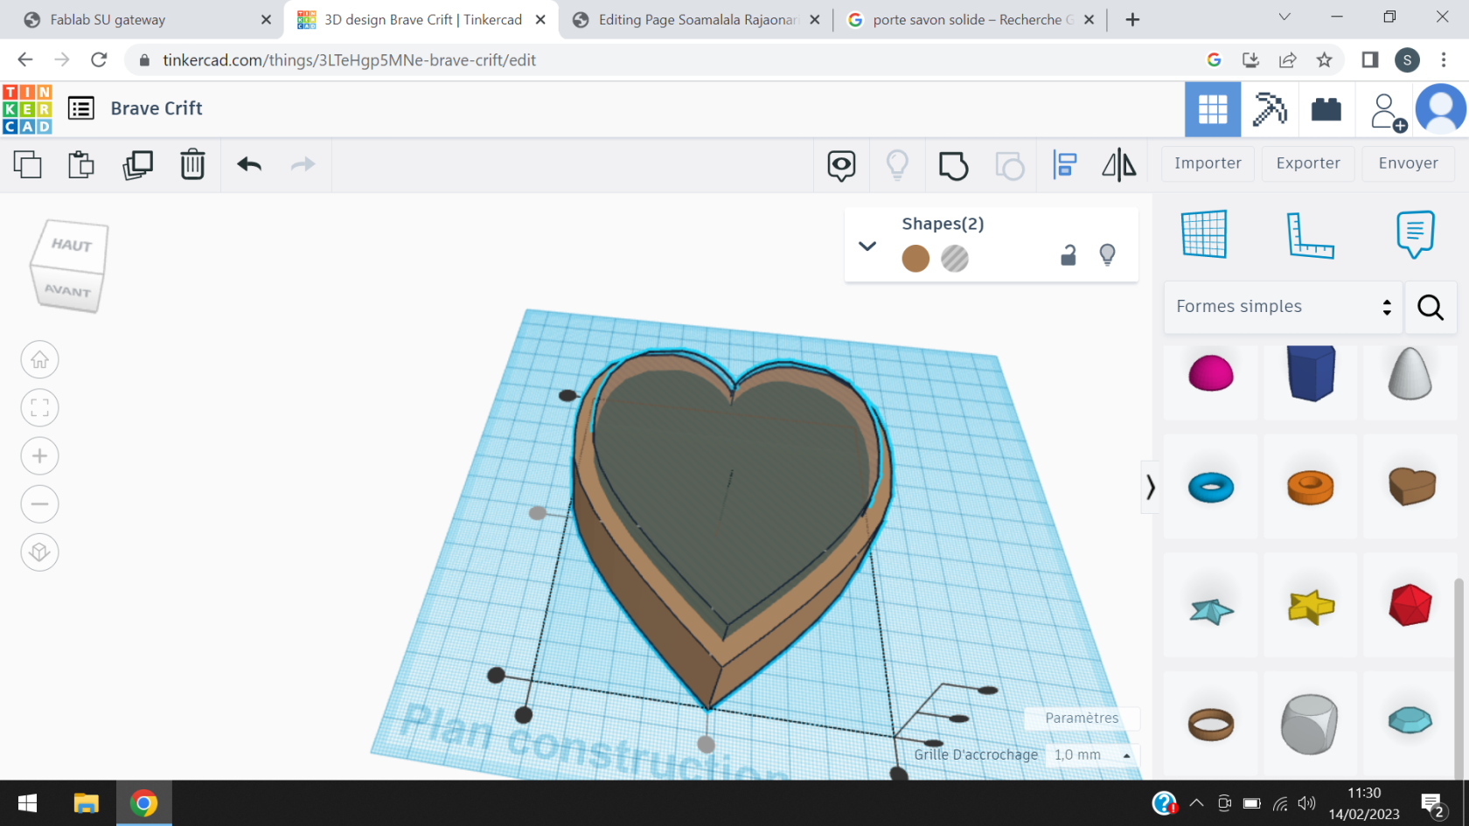Screen dimensions: 1469x826
Task: Paste from the clipboard
Action: tap(81, 164)
